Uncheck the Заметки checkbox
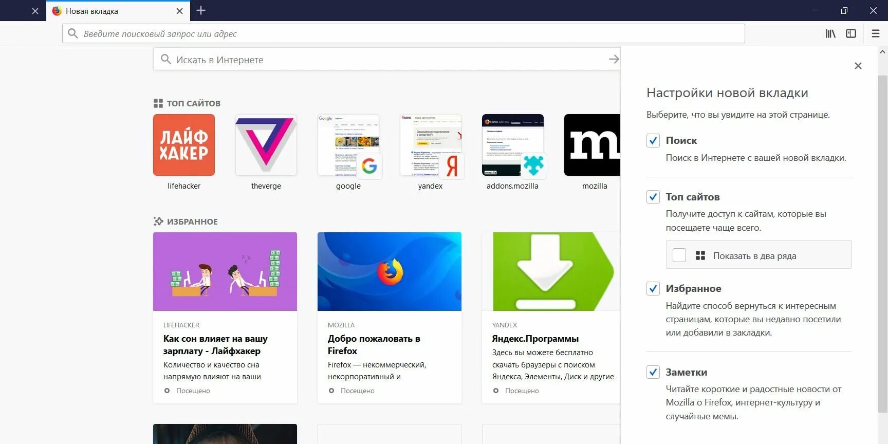This screenshot has height=444, width=888. 653,372
